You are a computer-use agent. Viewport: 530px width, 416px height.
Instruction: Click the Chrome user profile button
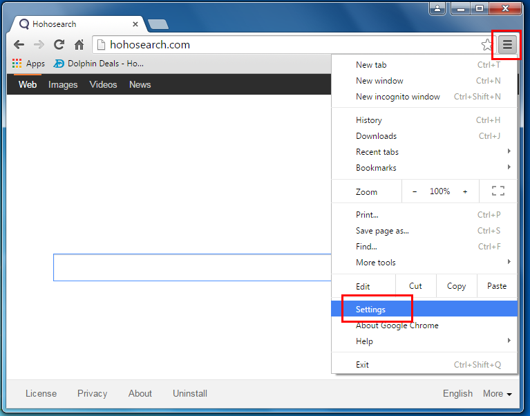click(x=437, y=8)
